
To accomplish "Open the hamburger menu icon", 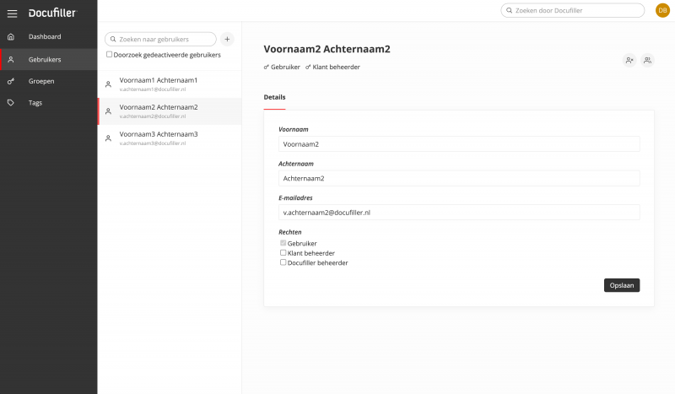I will pos(12,13).
